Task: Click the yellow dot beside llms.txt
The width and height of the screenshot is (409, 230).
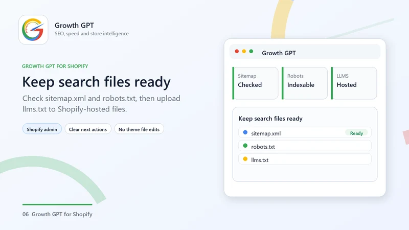Action: point(245,159)
